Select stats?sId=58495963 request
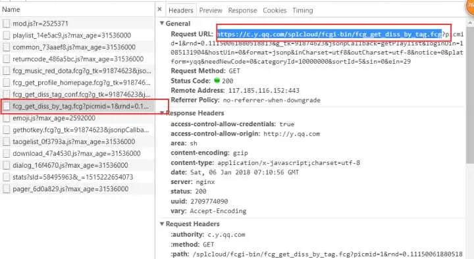 [78, 177]
